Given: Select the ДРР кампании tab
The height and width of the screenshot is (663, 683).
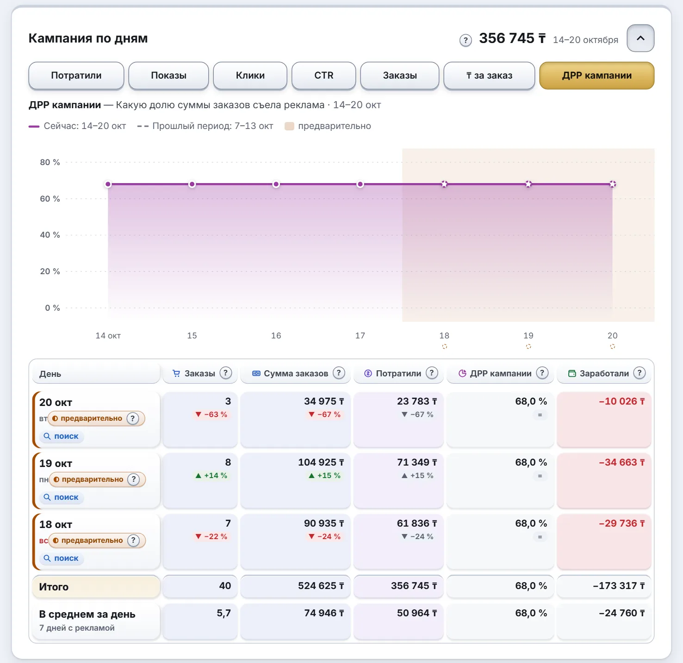Looking at the screenshot, I should point(597,75).
